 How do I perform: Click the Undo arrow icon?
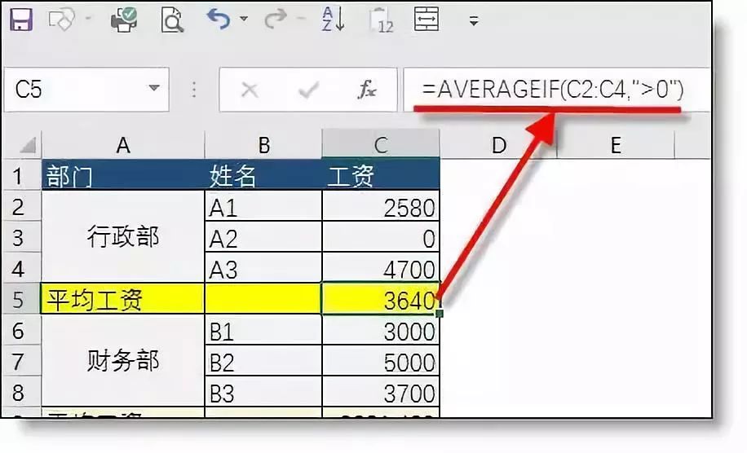click(x=219, y=19)
